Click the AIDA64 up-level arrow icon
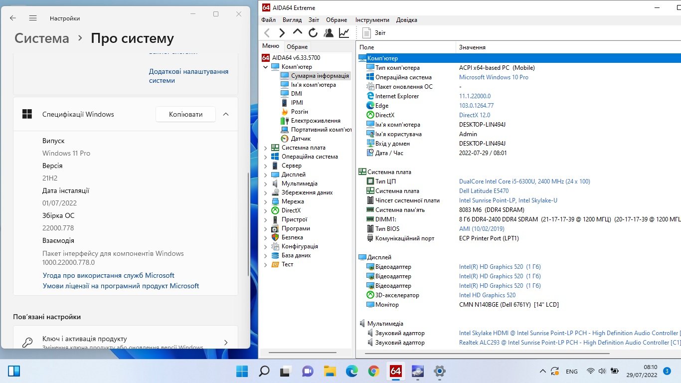This screenshot has width=681, height=383. click(x=298, y=32)
